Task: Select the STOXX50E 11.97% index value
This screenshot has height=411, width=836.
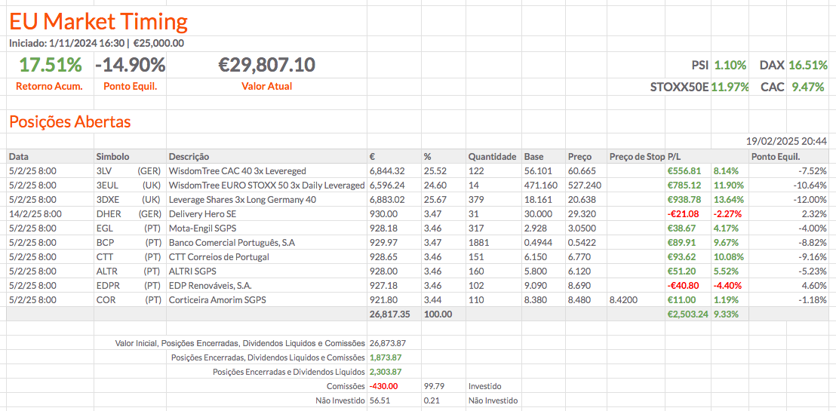Action: 729,87
